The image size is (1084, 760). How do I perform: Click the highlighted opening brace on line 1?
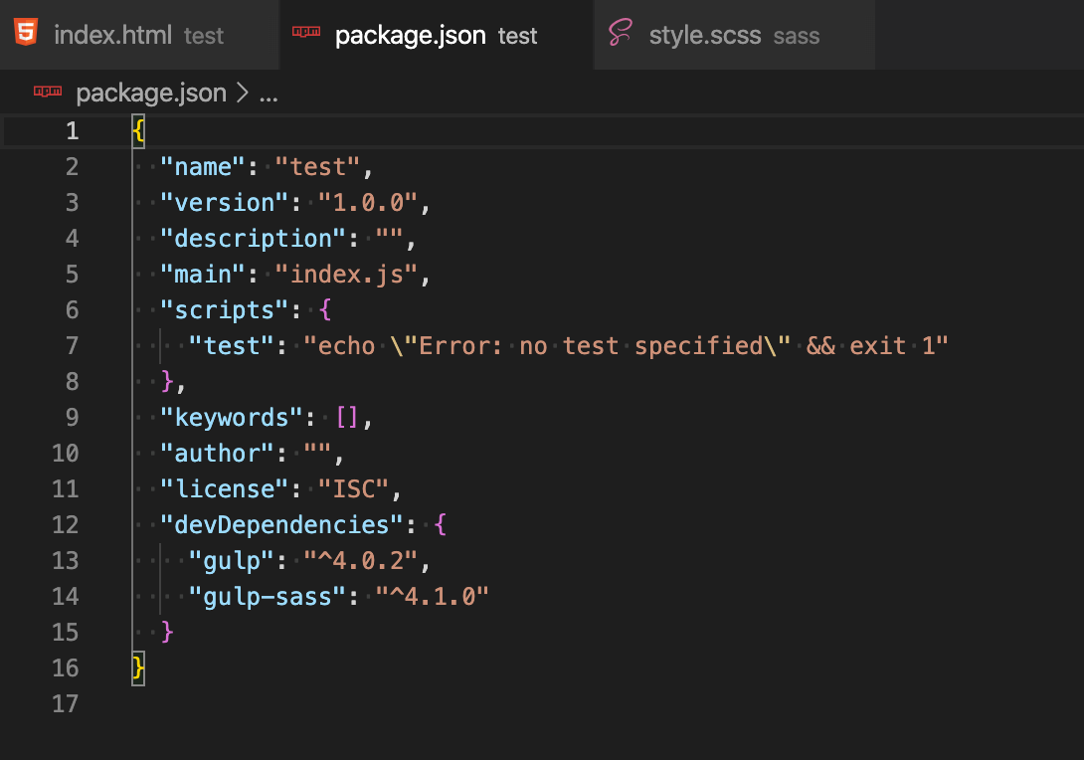coord(138,130)
